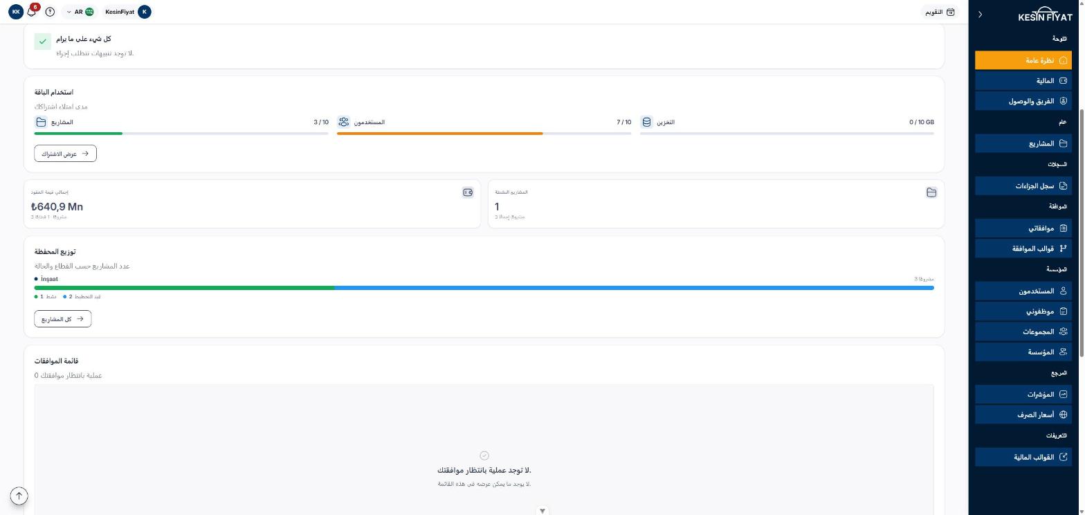Open the KesinFiyat organization switcher
The width and height of the screenshot is (1085, 515).
[x=128, y=12]
